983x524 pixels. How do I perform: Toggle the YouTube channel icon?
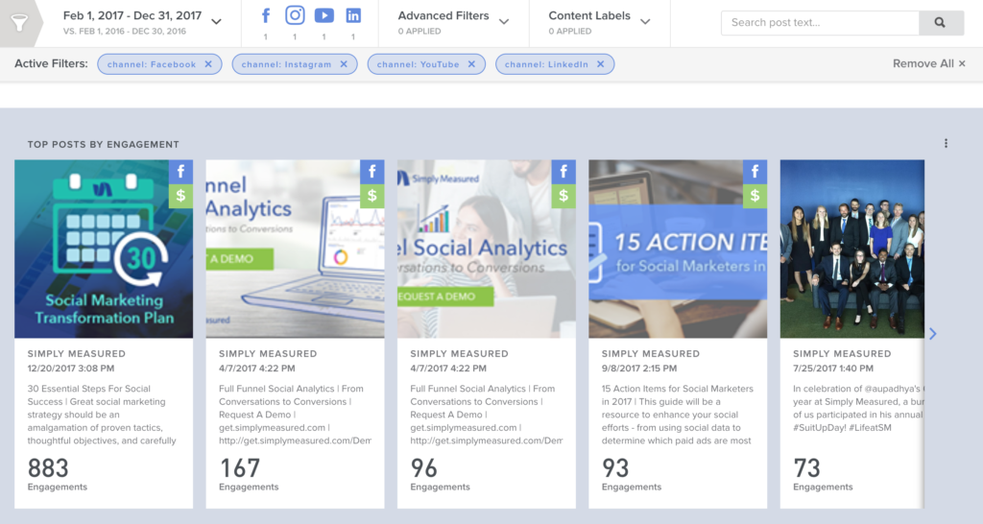[x=324, y=15]
